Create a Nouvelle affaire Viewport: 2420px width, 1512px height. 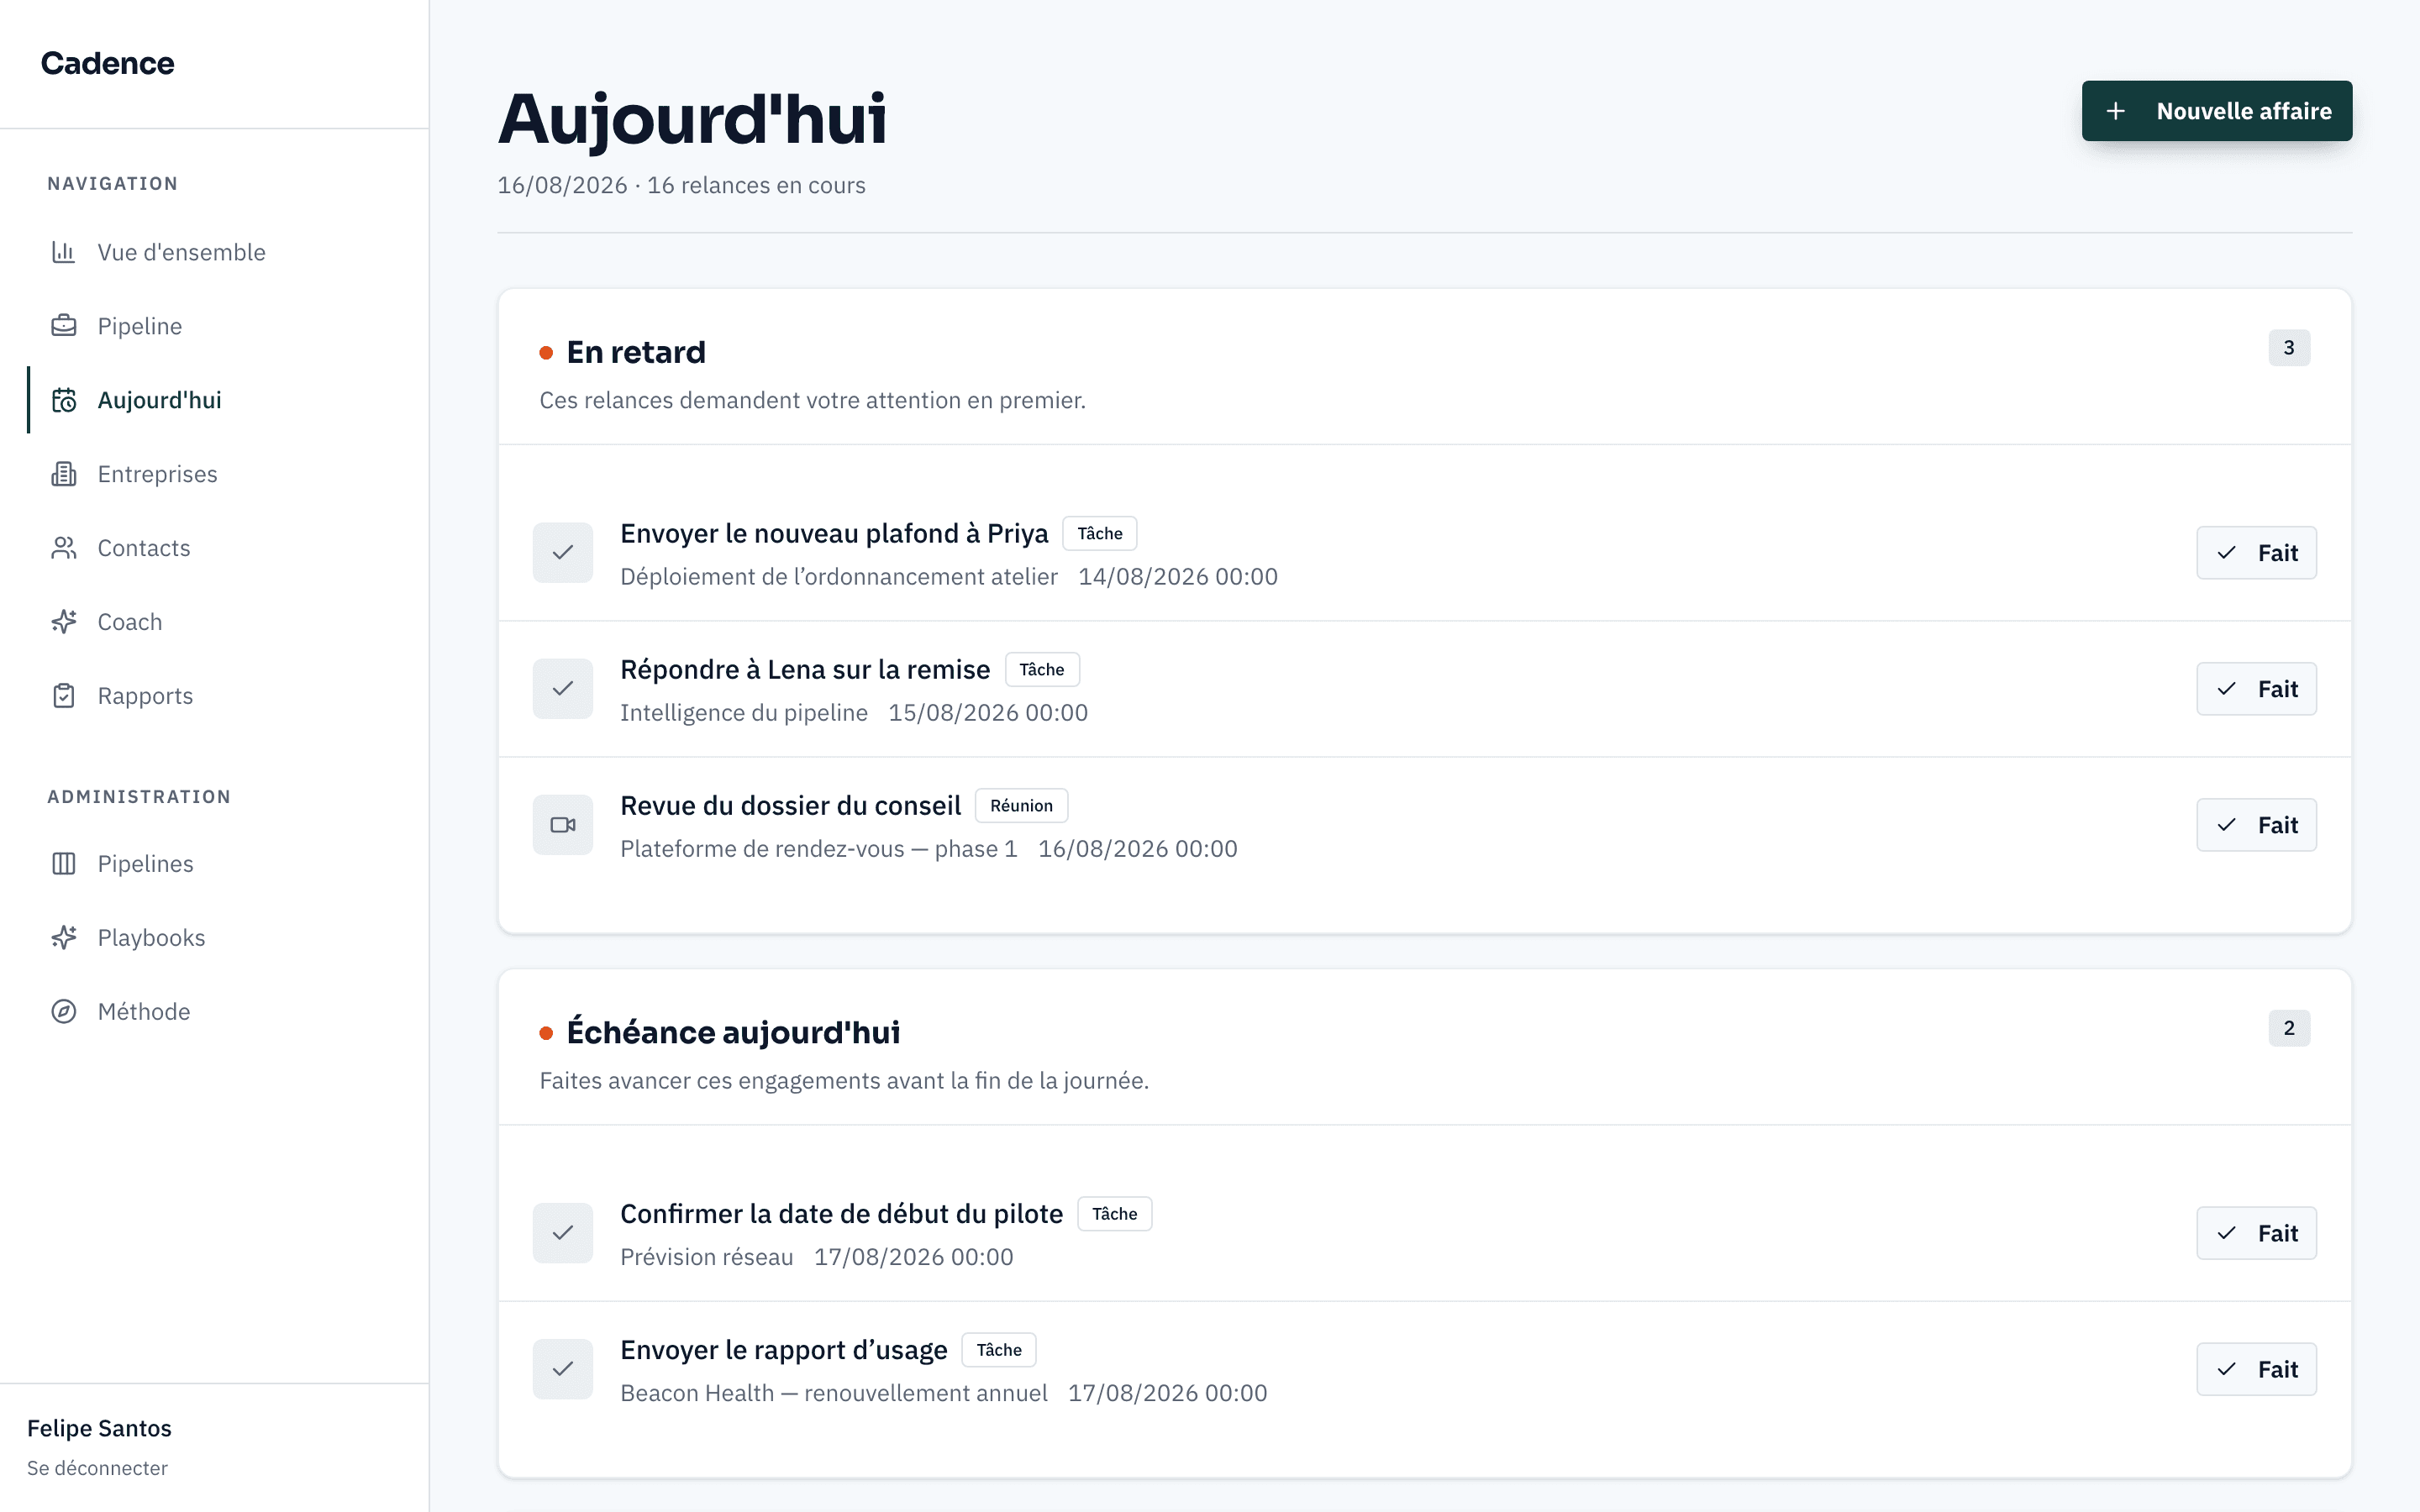pos(2217,111)
